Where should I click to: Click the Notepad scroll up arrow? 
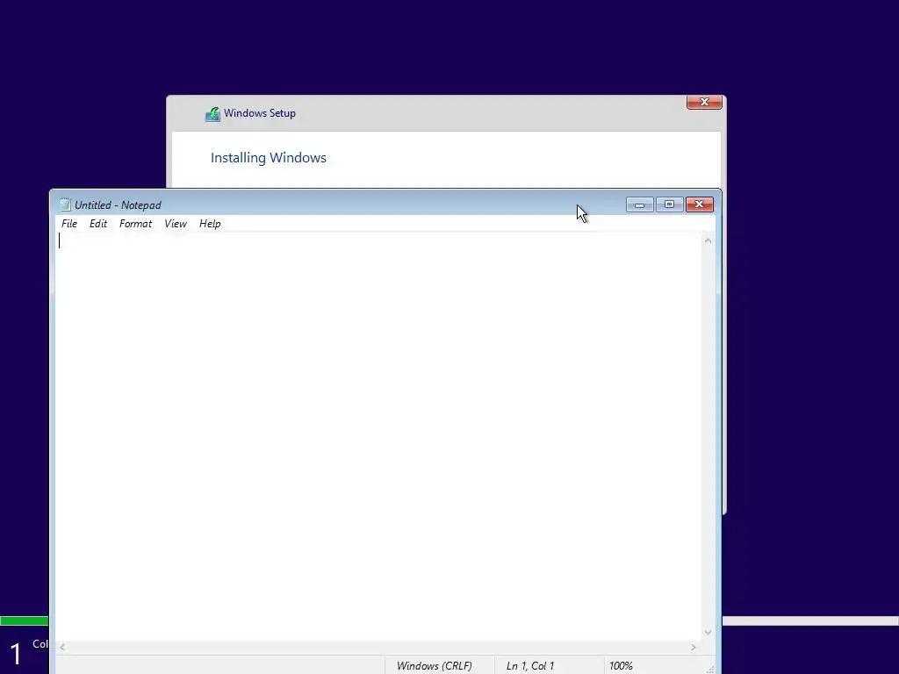708,241
